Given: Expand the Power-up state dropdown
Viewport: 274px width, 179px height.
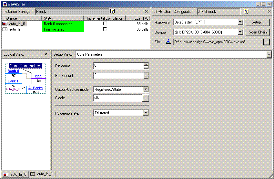Looking at the screenshot, I should coord(146,113).
